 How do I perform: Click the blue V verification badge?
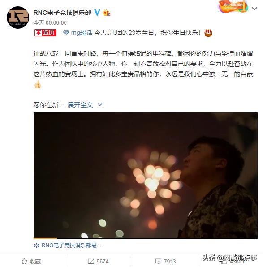pyautogui.click(x=97, y=13)
